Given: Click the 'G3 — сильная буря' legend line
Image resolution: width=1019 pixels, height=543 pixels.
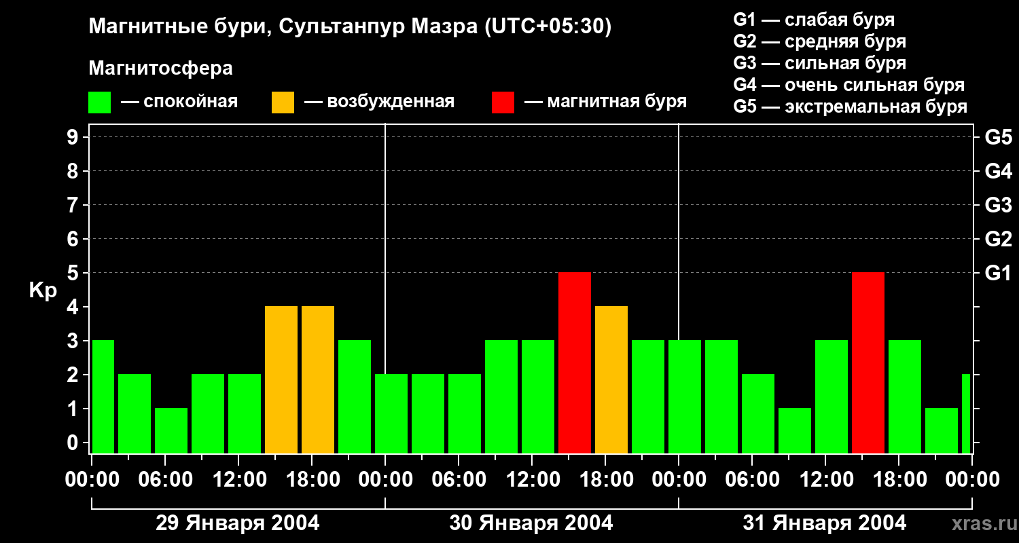Looking at the screenshot, I should tap(820, 63).
